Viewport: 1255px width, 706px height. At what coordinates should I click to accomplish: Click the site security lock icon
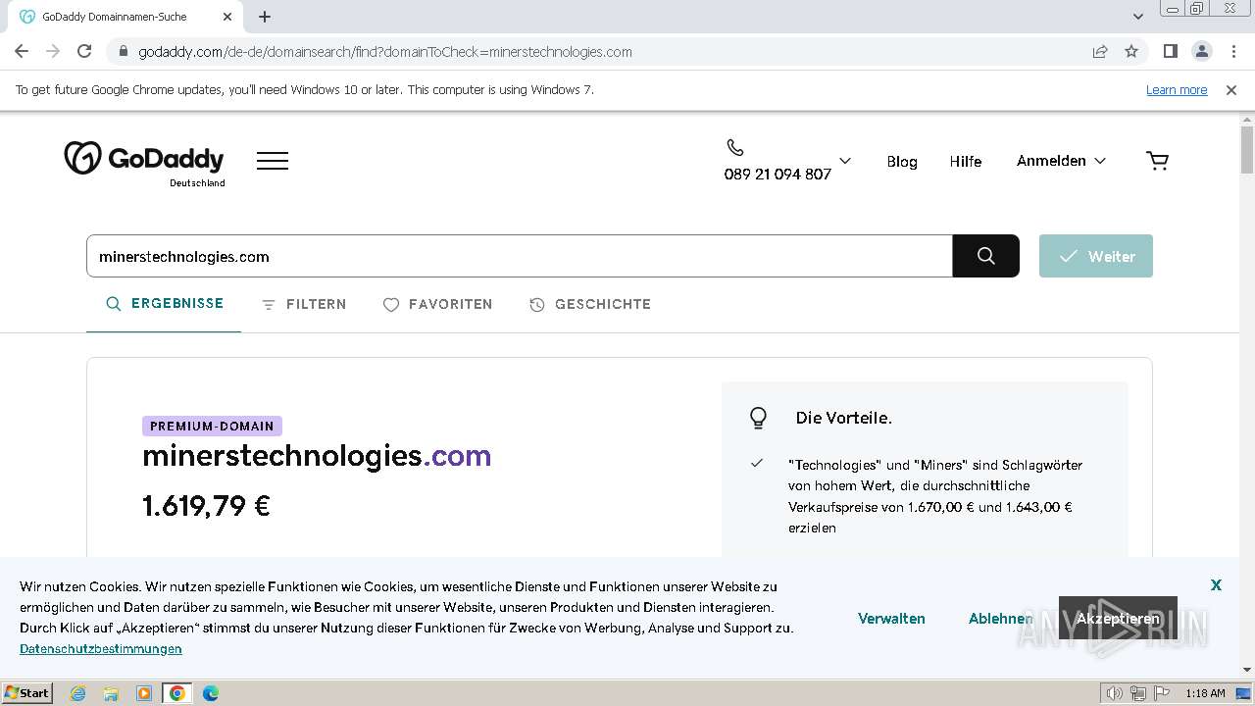click(124, 51)
